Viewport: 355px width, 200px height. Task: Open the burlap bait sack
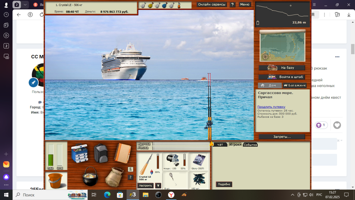point(114,177)
